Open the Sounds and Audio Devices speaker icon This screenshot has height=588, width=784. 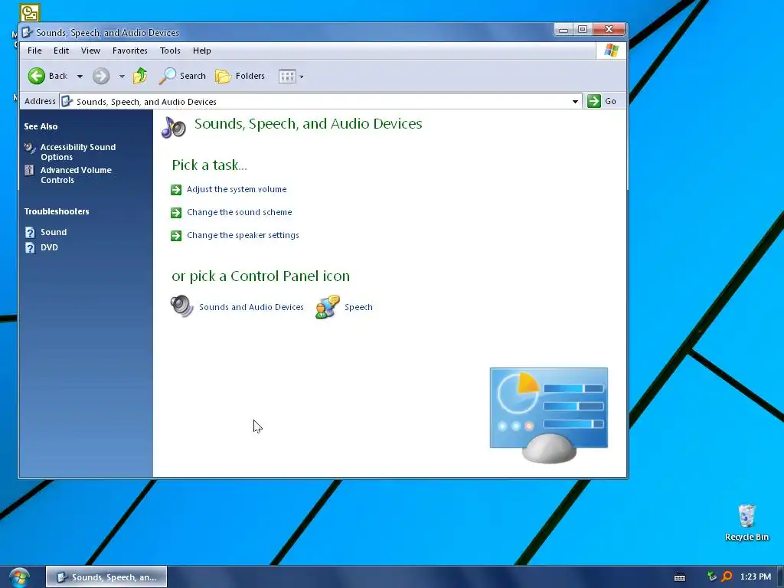point(181,306)
